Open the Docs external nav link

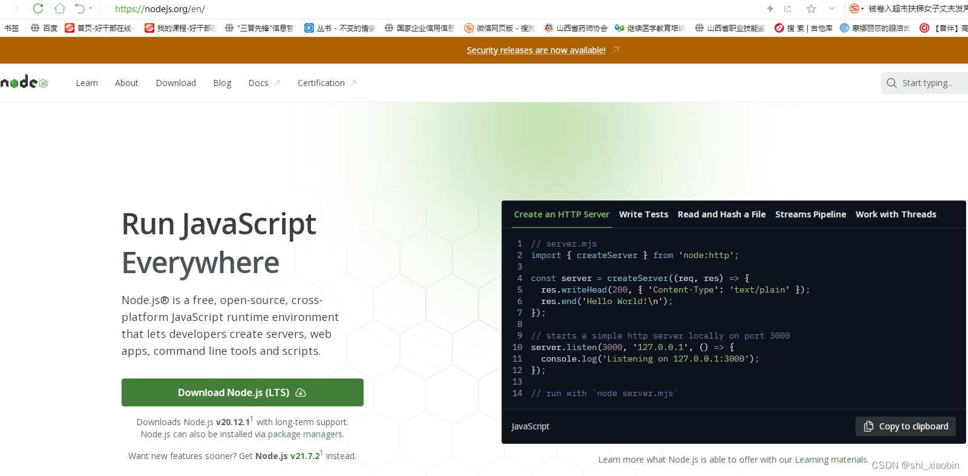point(264,83)
